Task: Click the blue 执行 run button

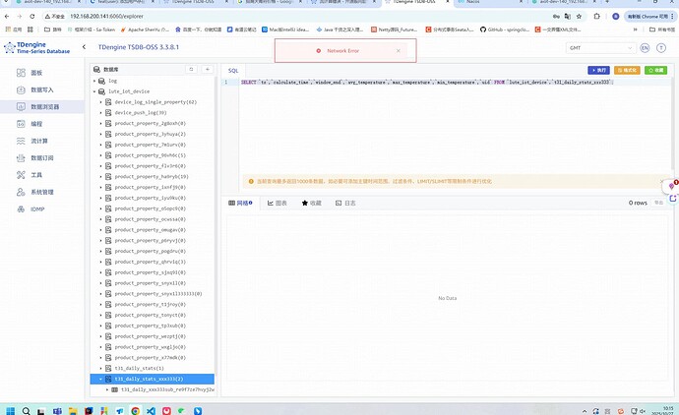Action: point(598,71)
